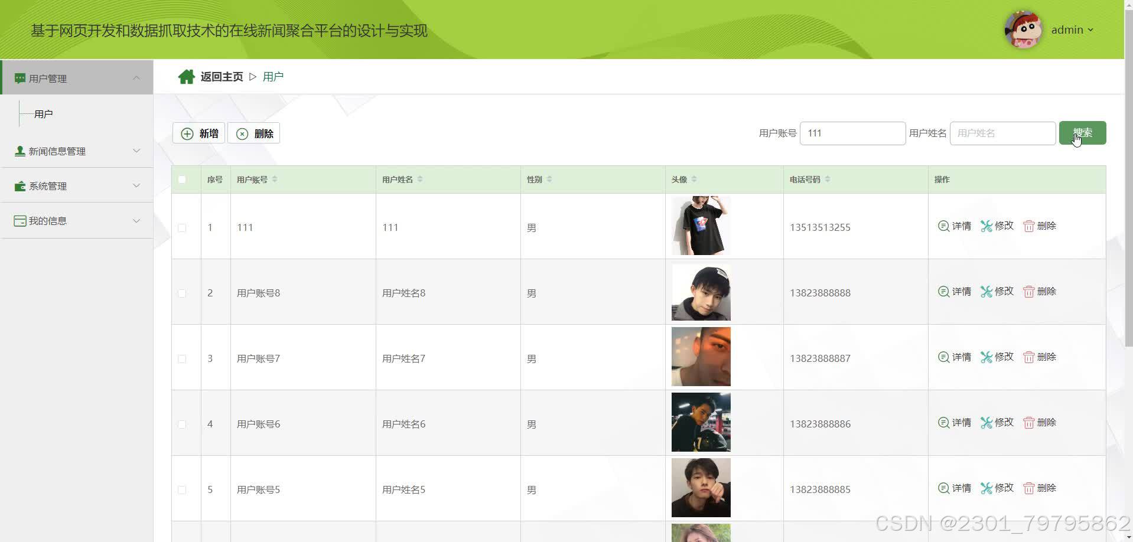
Task: Click the 返回主页 link
Action: 222,77
